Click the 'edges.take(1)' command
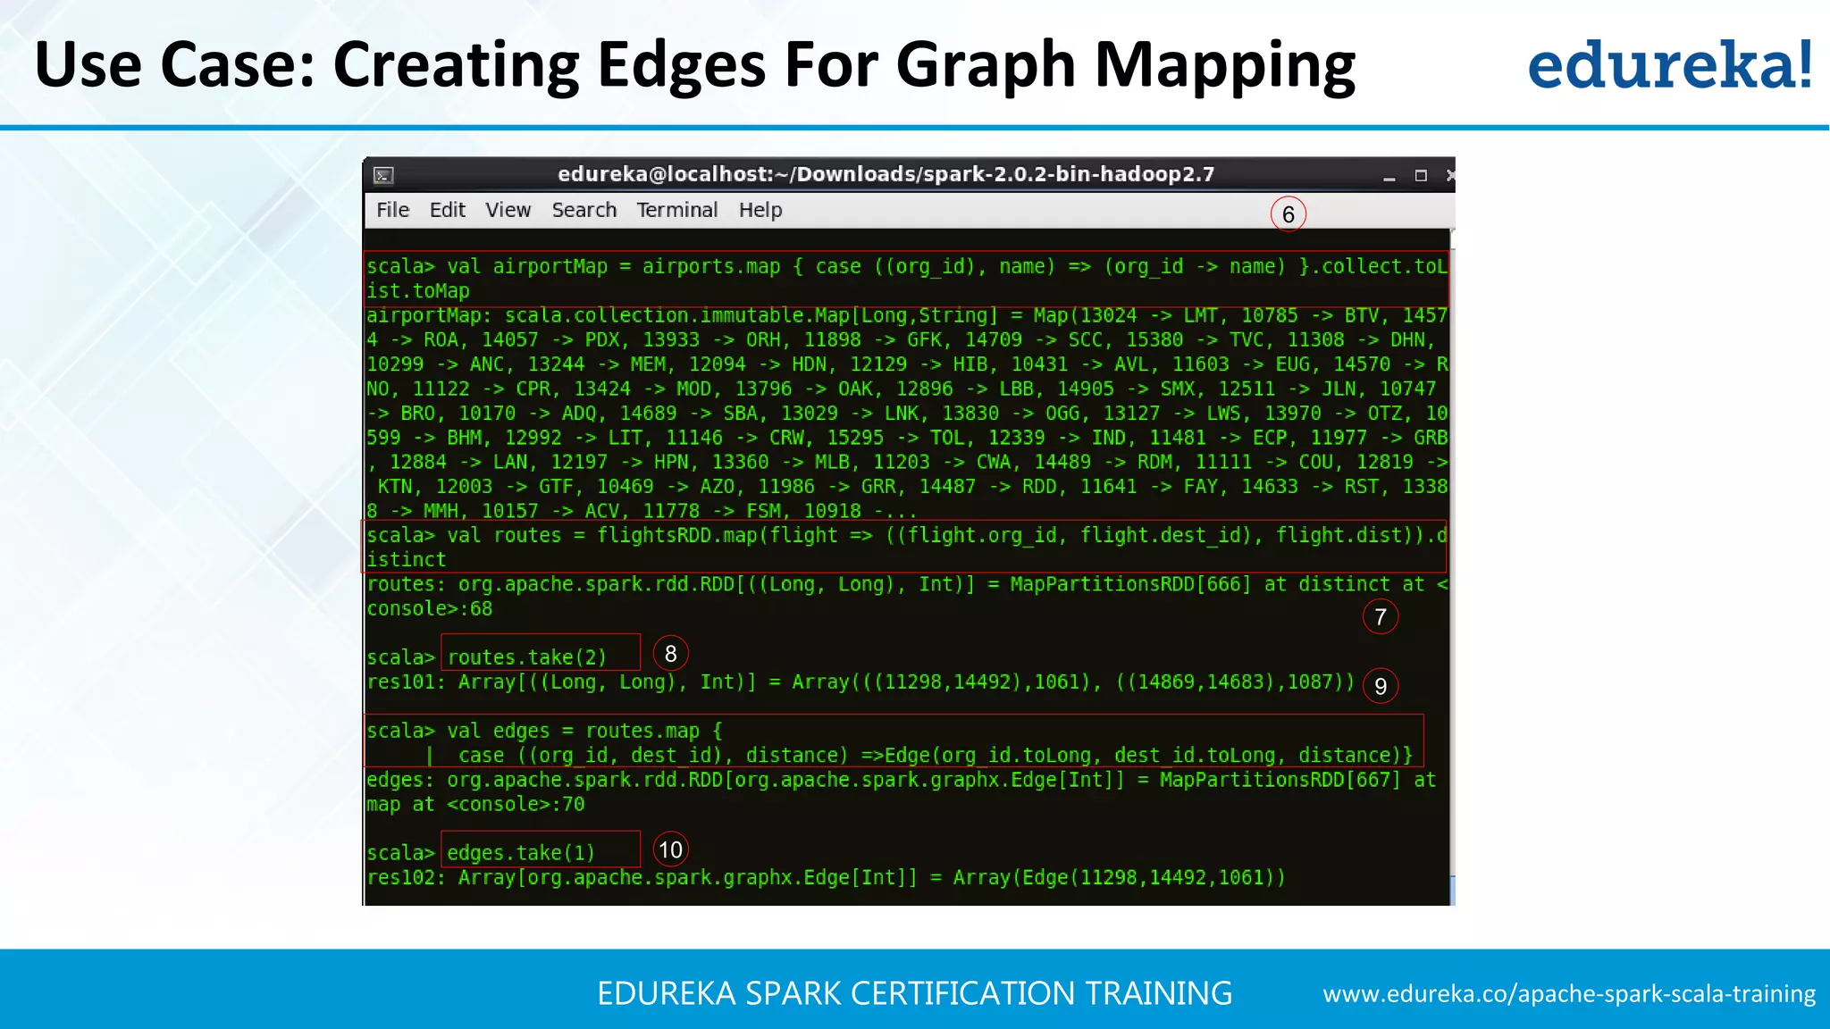This screenshot has width=1830, height=1029. [521, 853]
